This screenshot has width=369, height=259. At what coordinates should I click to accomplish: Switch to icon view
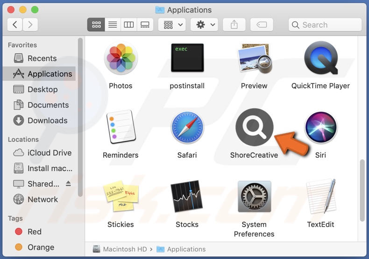(96, 24)
